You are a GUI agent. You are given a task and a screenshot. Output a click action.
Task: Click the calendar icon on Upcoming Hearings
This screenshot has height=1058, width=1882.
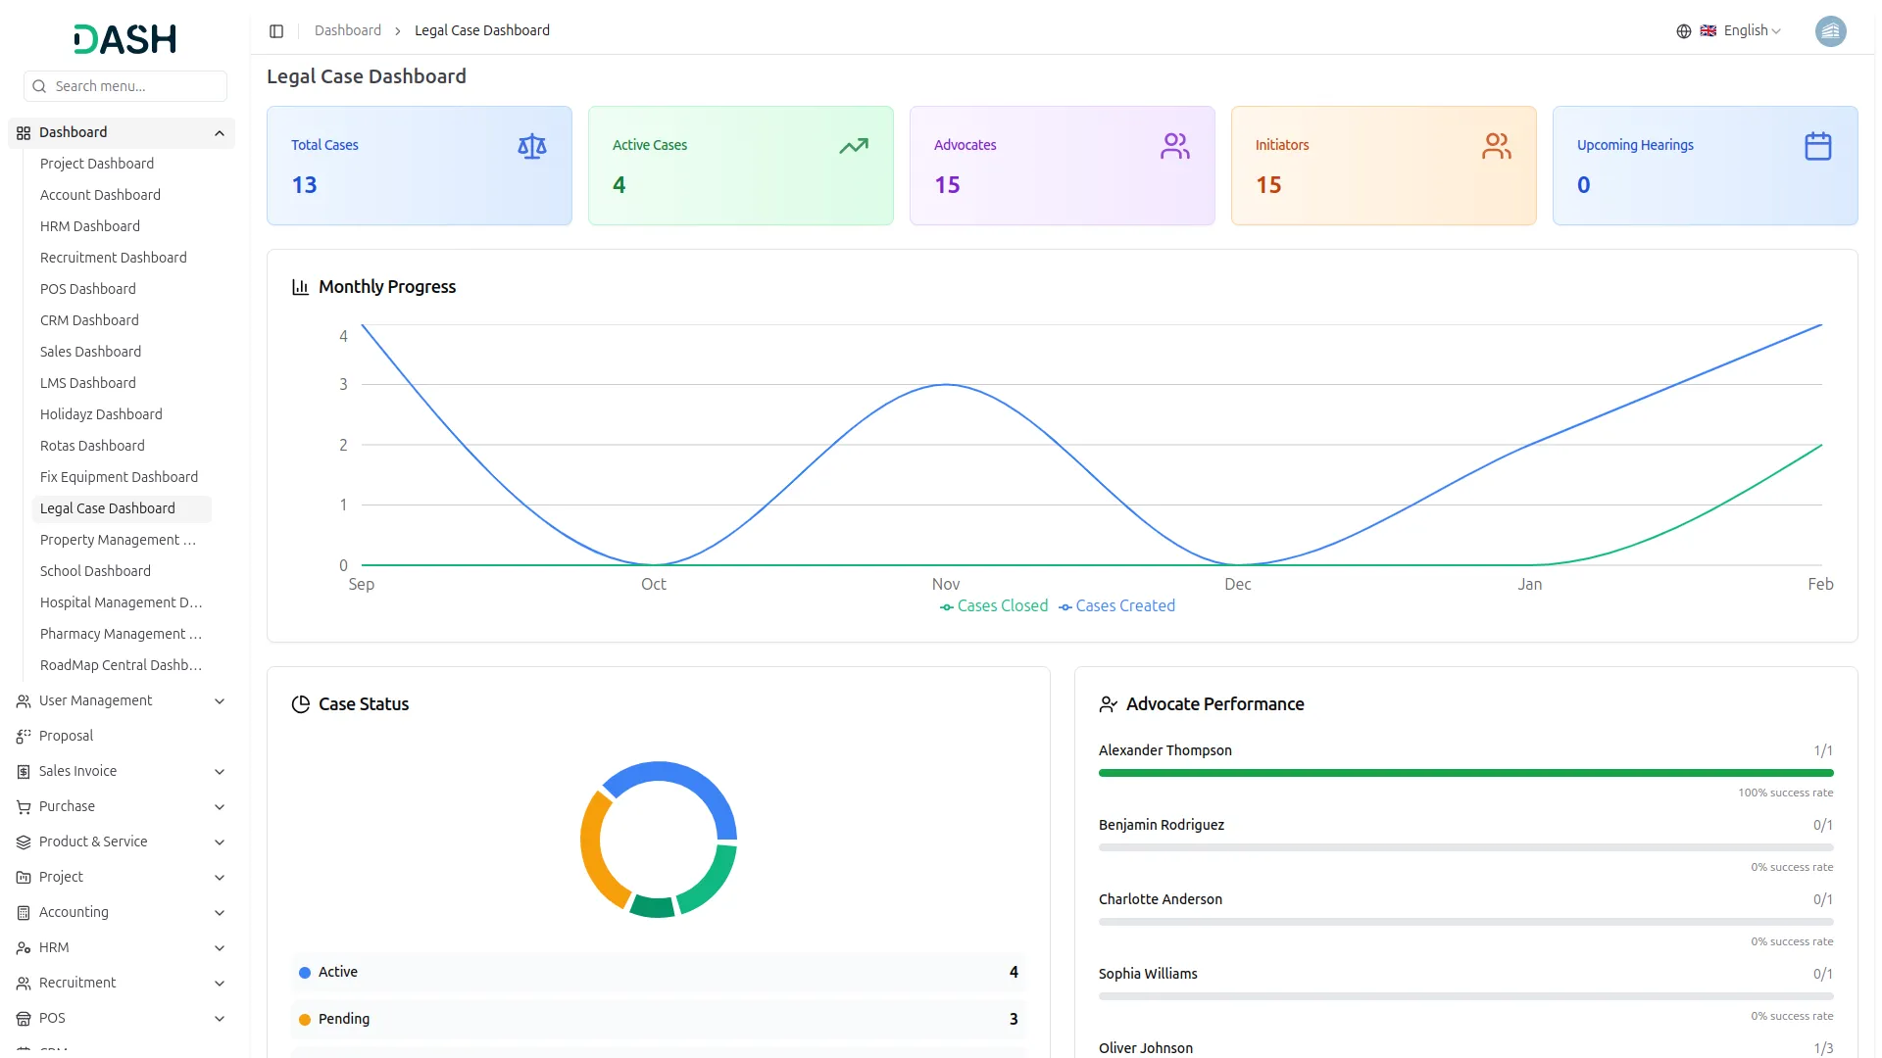(x=1817, y=147)
